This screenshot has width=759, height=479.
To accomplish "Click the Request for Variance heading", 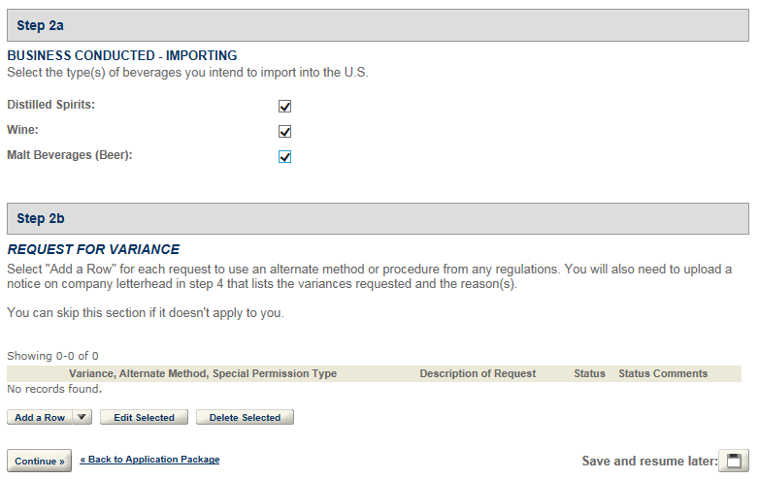I will click(93, 249).
